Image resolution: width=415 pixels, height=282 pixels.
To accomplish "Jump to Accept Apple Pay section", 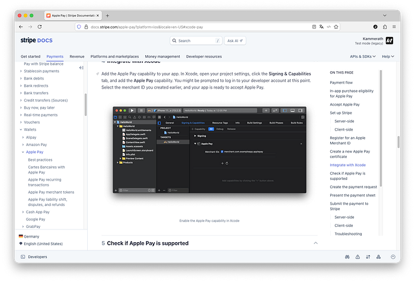I will tap(344, 104).
